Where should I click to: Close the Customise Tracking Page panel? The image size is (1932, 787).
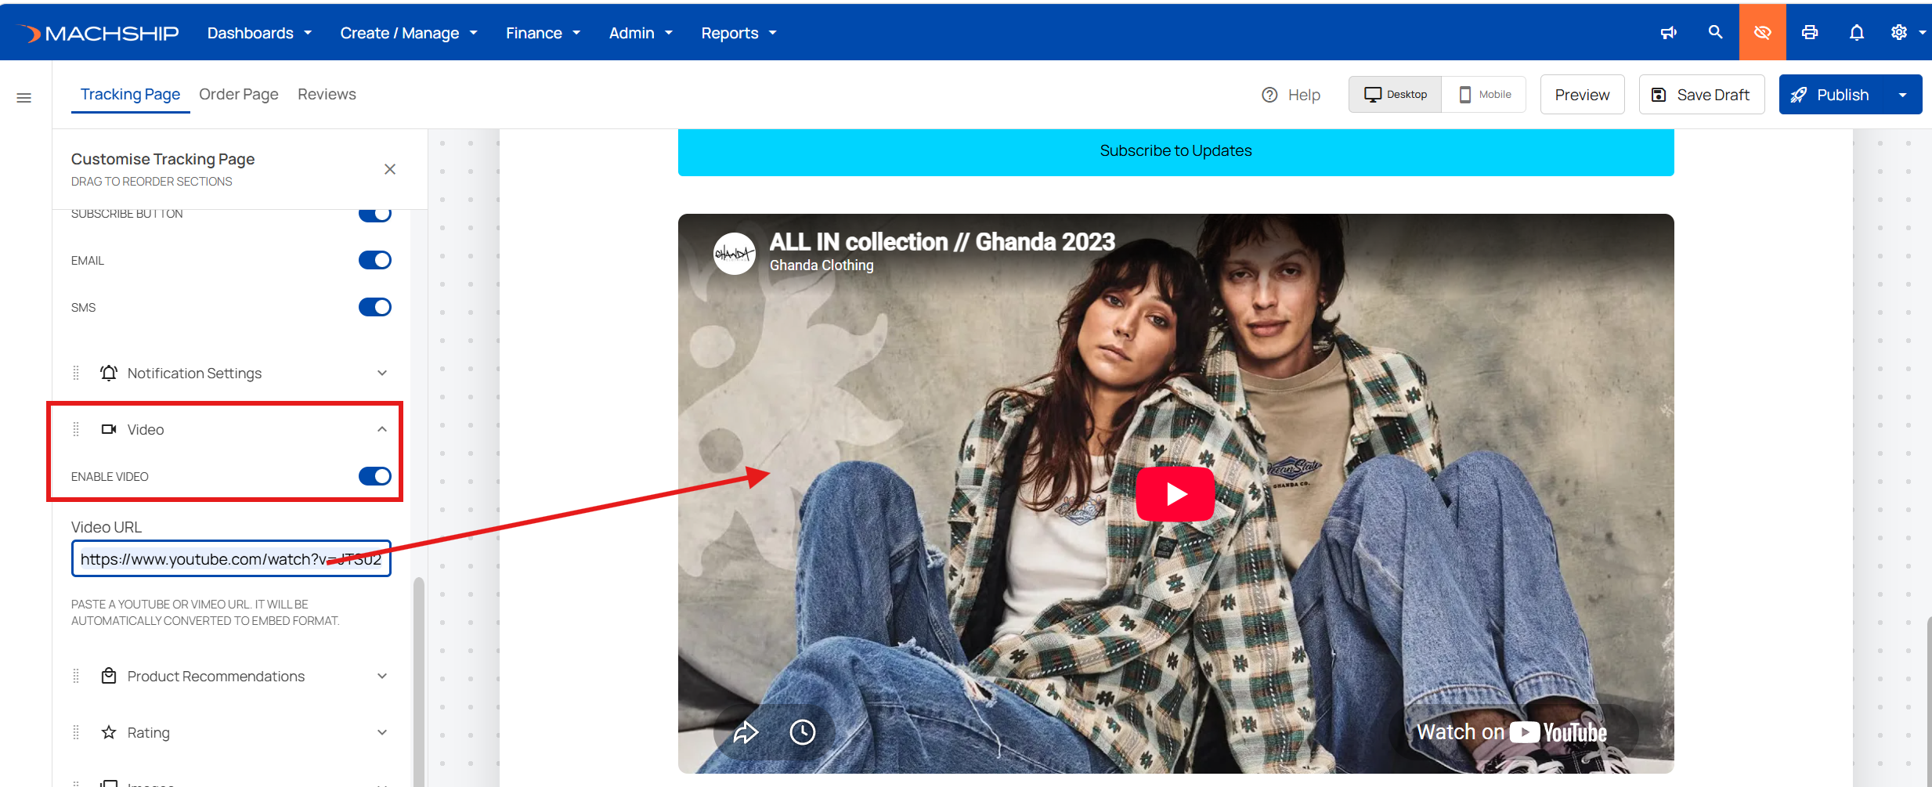point(390,169)
